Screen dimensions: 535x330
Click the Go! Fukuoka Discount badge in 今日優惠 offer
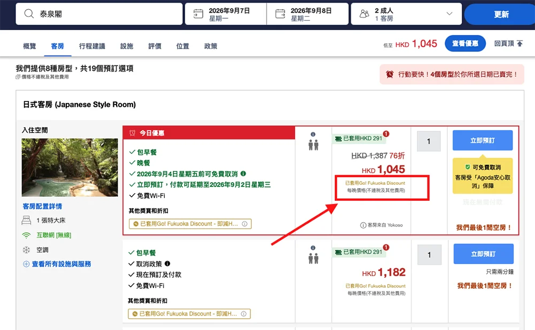(x=190, y=224)
